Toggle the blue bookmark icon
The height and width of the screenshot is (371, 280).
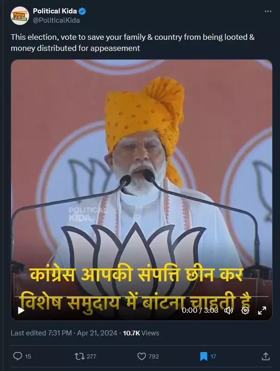point(204,356)
